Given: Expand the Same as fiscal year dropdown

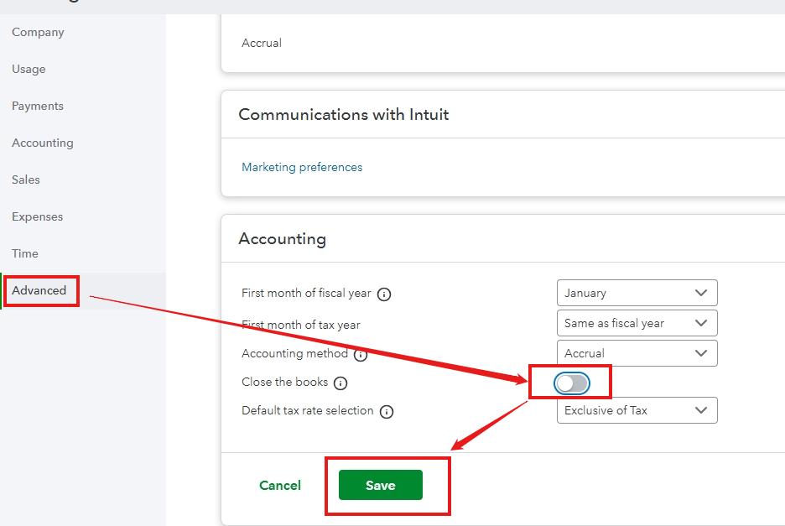Looking at the screenshot, I should [x=637, y=323].
